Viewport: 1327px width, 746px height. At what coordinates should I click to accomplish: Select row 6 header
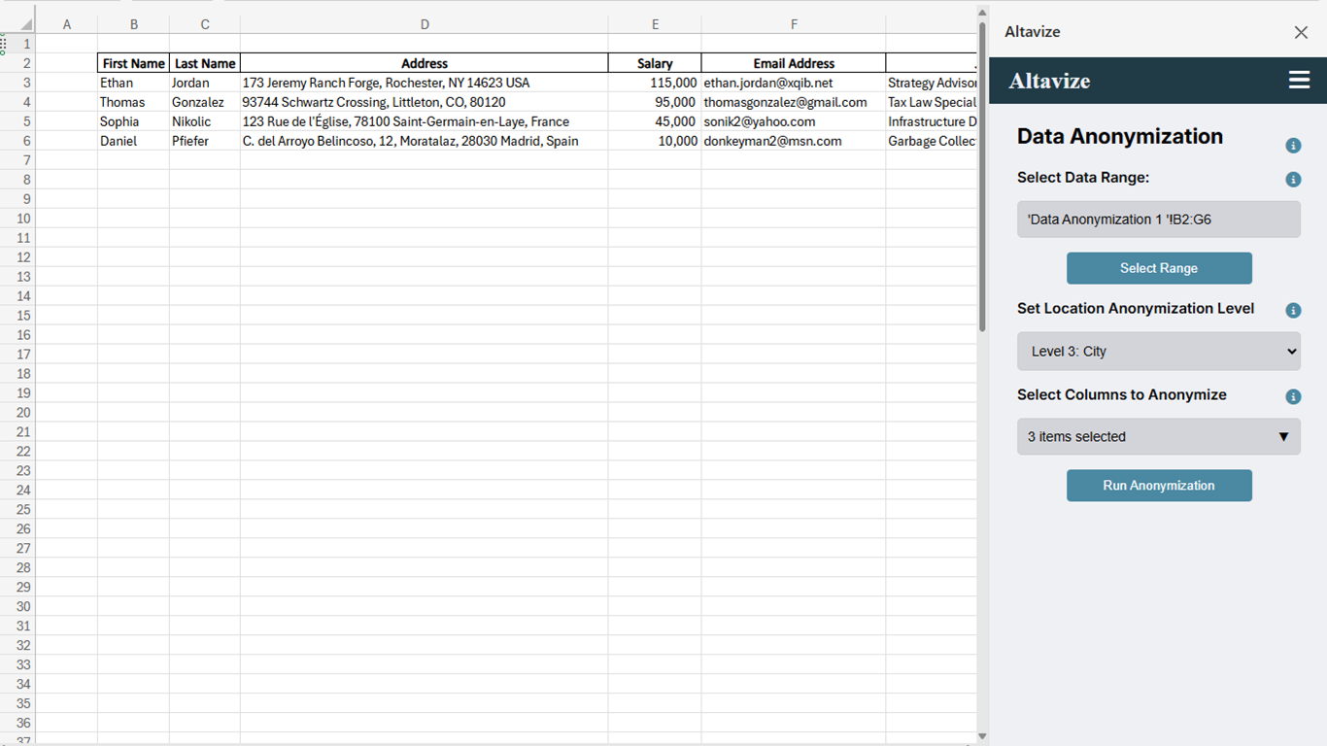pos(17,141)
